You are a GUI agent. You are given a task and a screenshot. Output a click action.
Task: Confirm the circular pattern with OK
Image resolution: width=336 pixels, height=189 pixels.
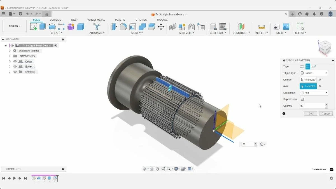pyautogui.click(x=311, y=113)
